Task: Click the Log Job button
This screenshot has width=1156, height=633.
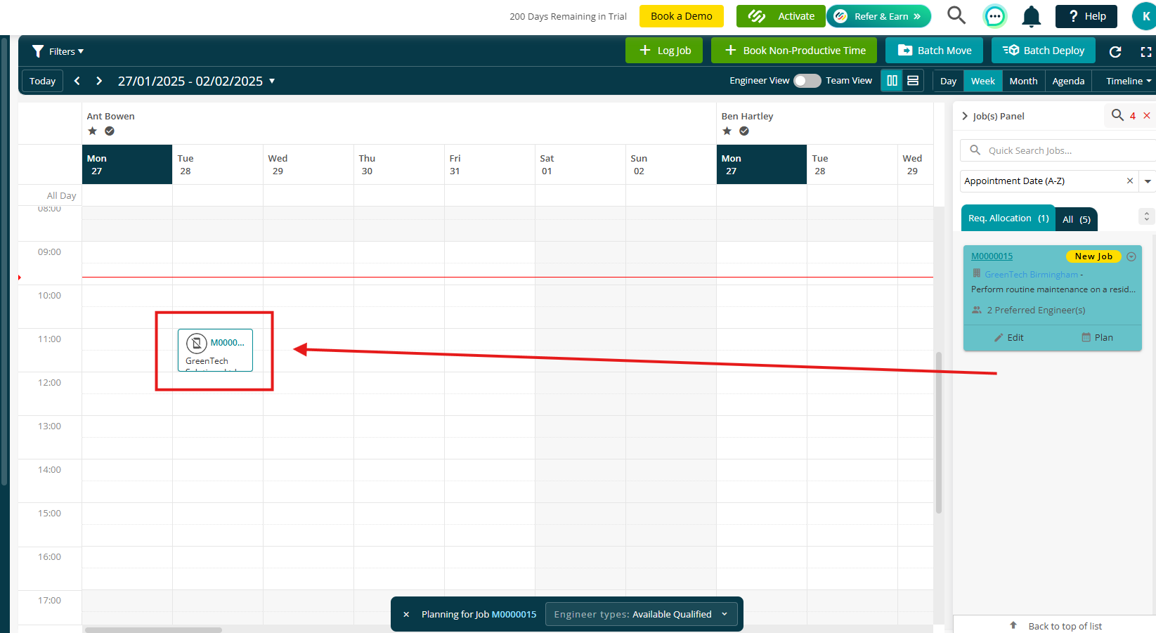Action: [x=664, y=51]
